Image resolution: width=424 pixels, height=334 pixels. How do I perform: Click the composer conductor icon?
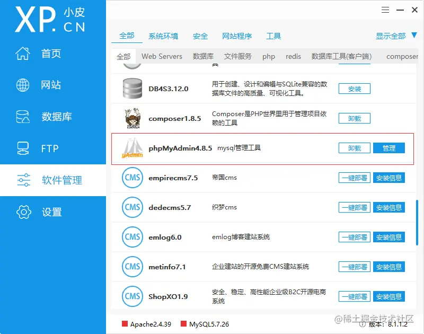(132, 118)
